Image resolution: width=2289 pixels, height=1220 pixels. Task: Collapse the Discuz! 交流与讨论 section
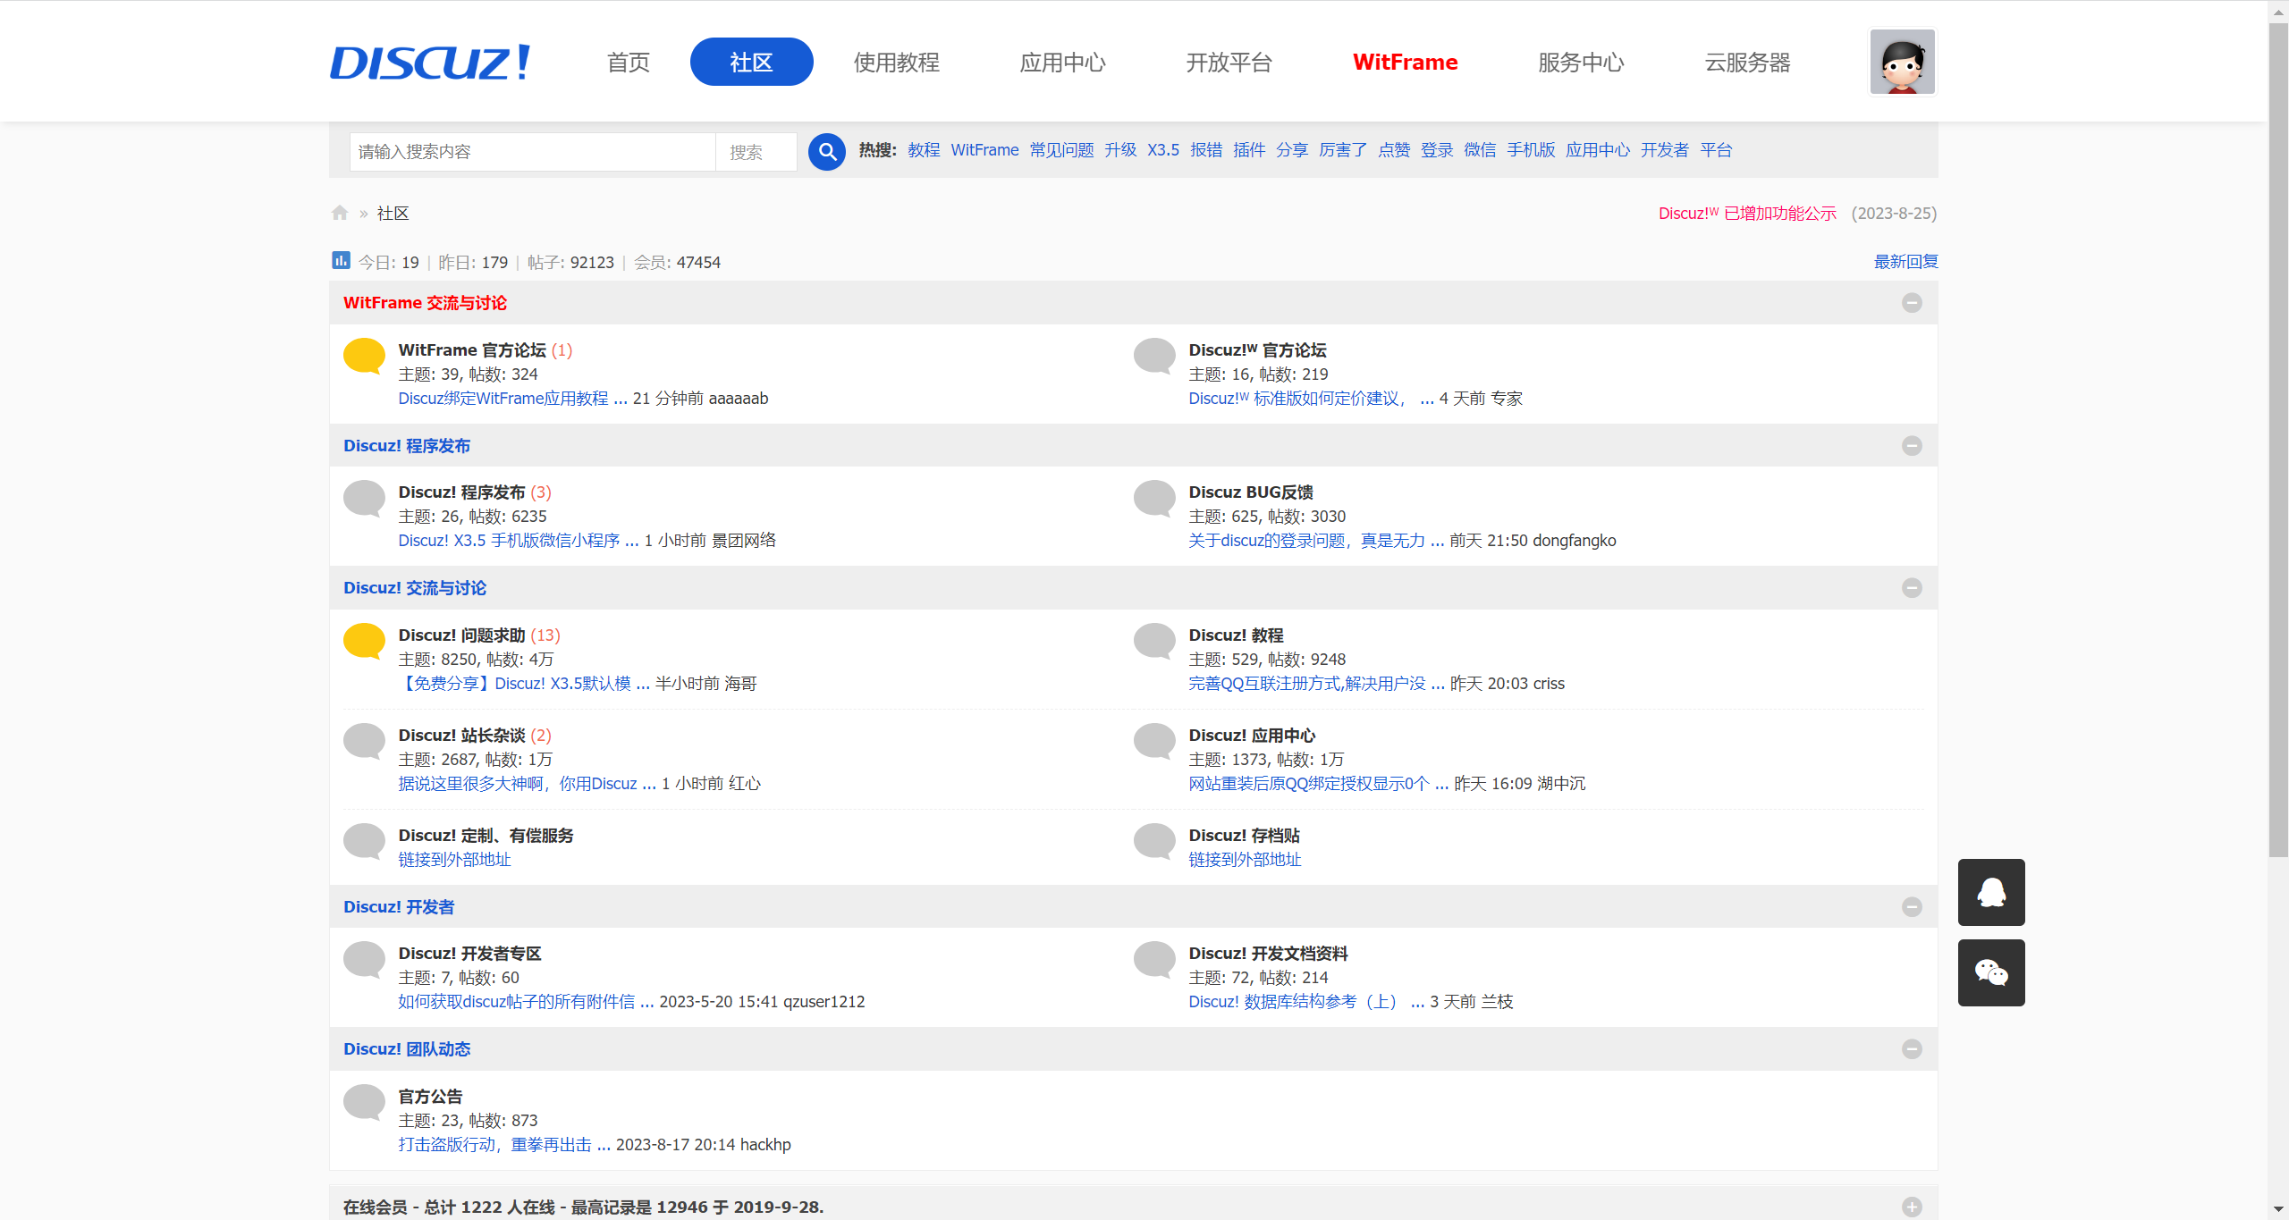pyautogui.click(x=1912, y=588)
